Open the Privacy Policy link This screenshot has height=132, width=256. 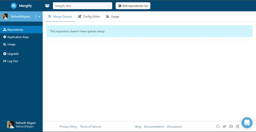(68, 126)
